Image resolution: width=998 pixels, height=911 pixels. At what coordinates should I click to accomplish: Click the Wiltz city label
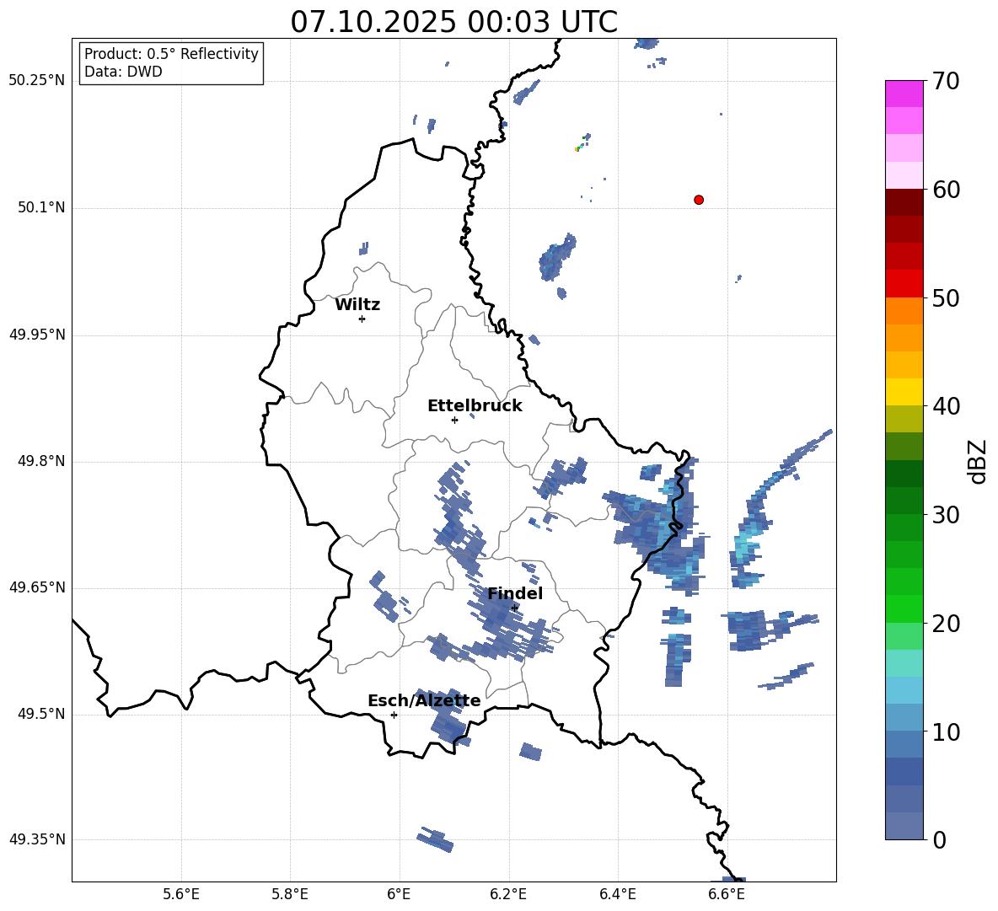pos(357,305)
